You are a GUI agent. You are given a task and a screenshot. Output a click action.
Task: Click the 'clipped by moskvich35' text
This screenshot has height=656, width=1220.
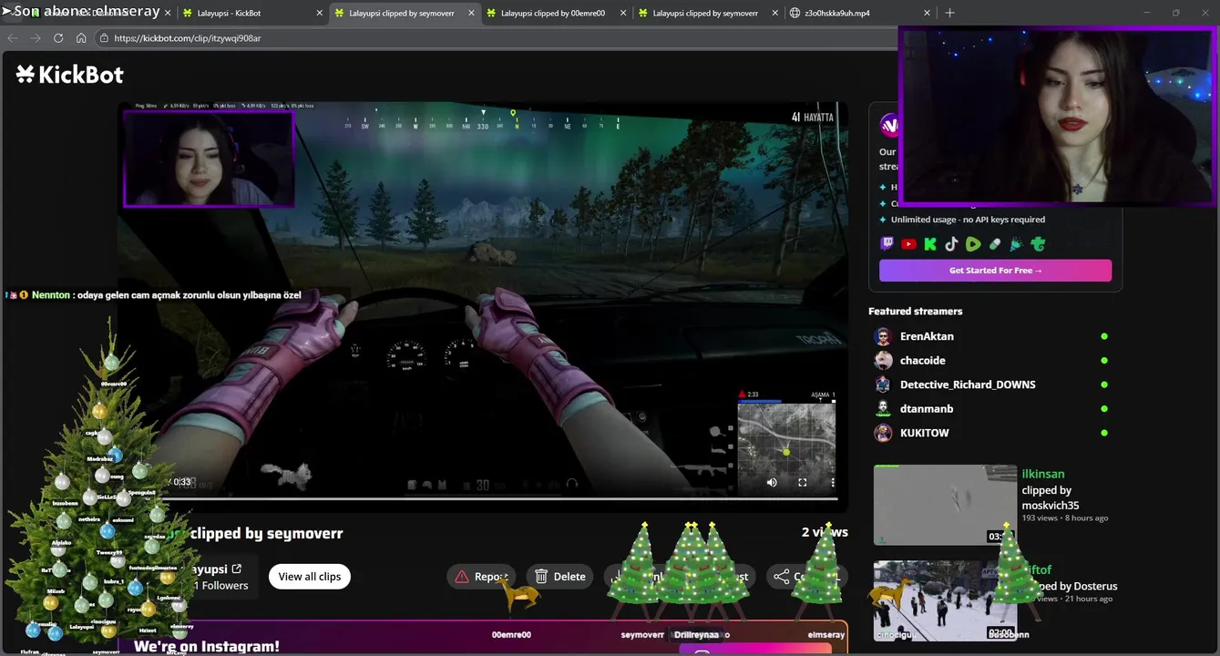tap(1050, 497)
